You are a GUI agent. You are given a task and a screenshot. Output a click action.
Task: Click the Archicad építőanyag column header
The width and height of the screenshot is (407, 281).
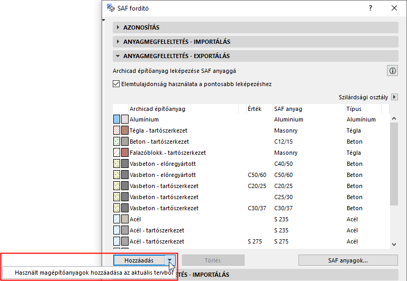coord(183,109)
